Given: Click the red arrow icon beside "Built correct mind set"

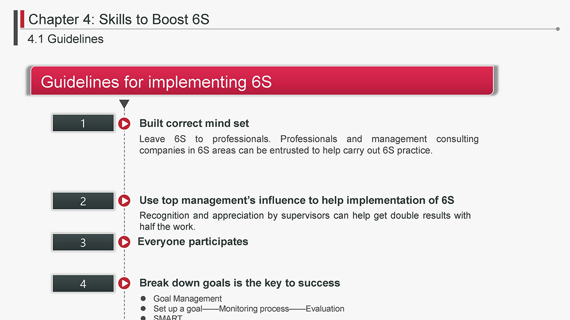Looking at the screenshot, I should [124, 124].
